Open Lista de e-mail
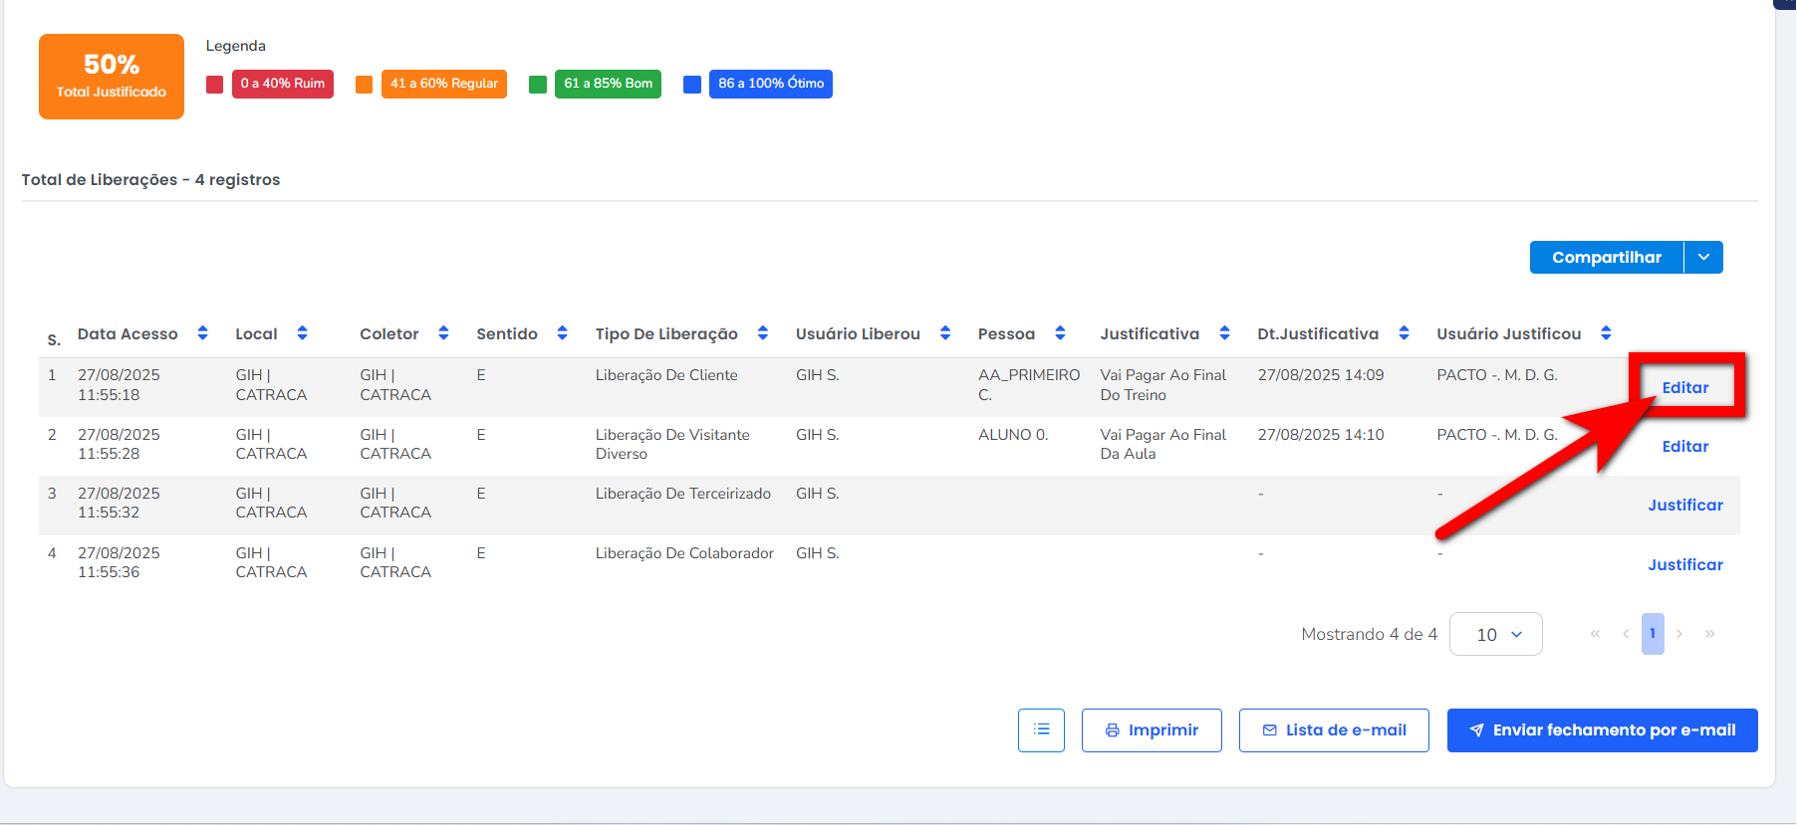Image resolution: width=1797 pixels, height=825 pixels. pyautogui.click(x=1334, y=730)
